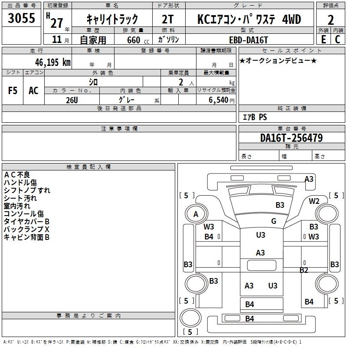347x347 pixels.
Task: Select the B4 marker at the diagram's bottom edge
Action: [x=250, y=319]
